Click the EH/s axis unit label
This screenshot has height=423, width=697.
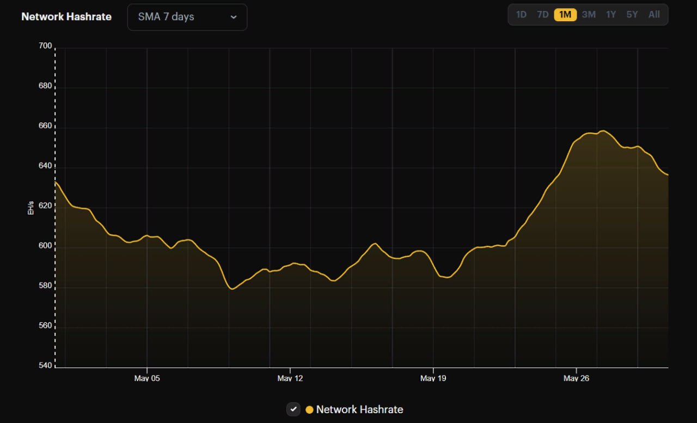tap(30, 208)
